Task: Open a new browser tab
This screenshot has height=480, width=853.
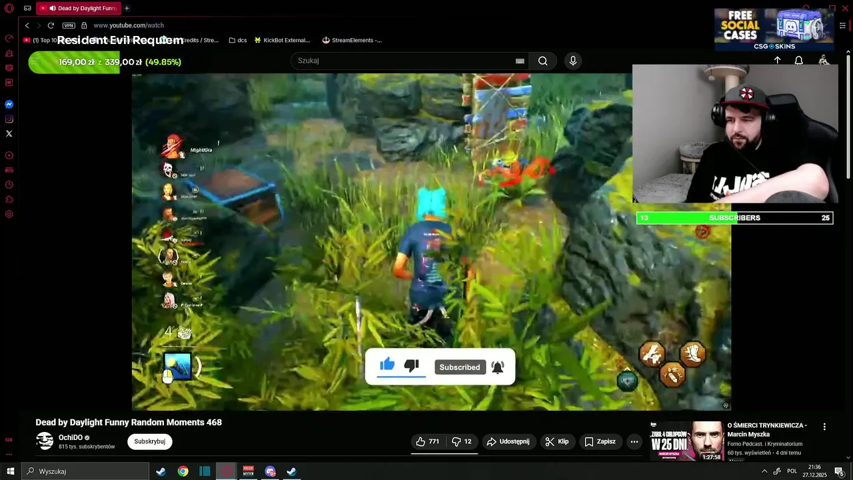Action: (x=127, y=9)
